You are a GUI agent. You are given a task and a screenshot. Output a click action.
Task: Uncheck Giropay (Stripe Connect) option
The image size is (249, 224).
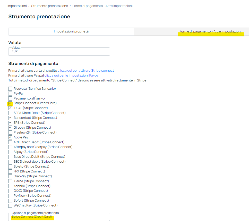tap(10, 128)
